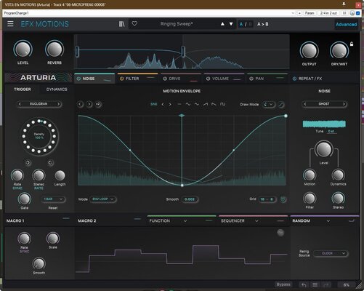Viewport: 364px width, 291px height.
Task: Load the next preset with down arrow
Action: coord(231,24)
